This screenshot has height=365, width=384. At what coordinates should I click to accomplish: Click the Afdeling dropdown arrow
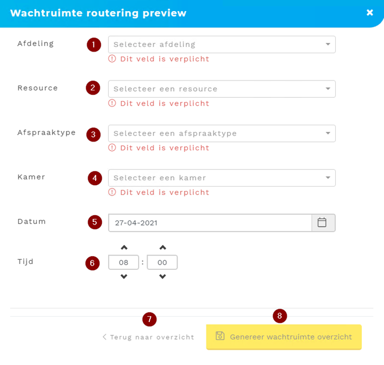point(328,44)
